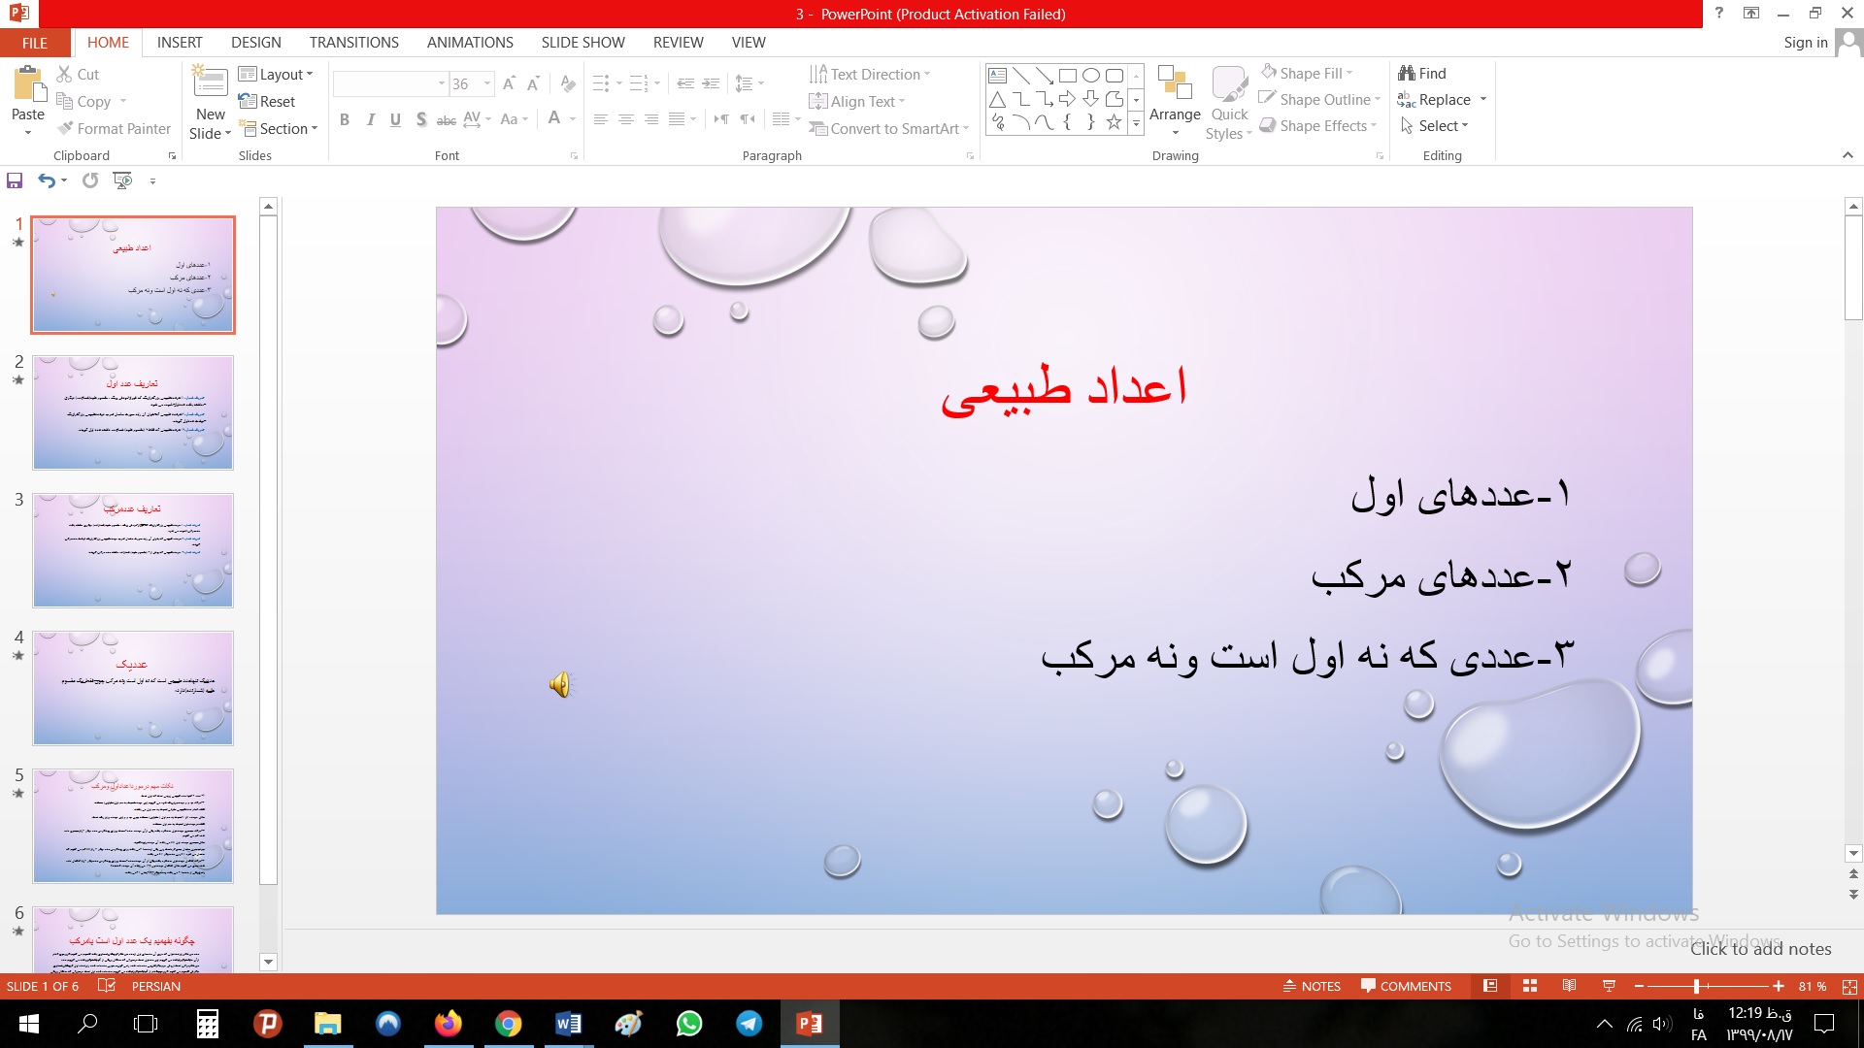Click the New Slide icon
The height and width of the screenshot is (1048, 1864).
click(210, 83)
